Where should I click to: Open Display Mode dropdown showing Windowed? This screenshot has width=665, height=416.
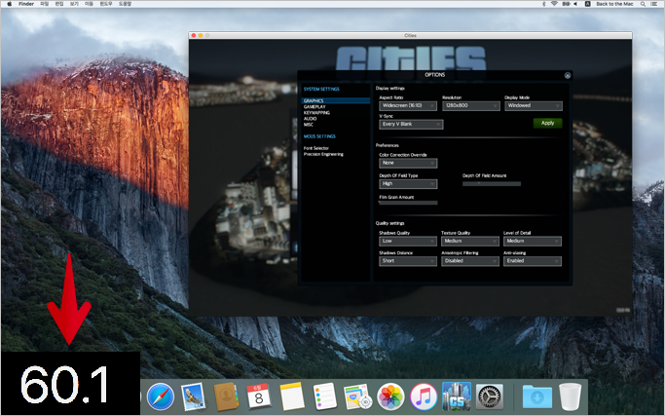[534, 105]
